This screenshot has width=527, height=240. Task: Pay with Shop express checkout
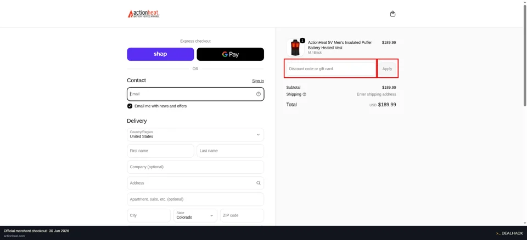[x=160, y=54]
